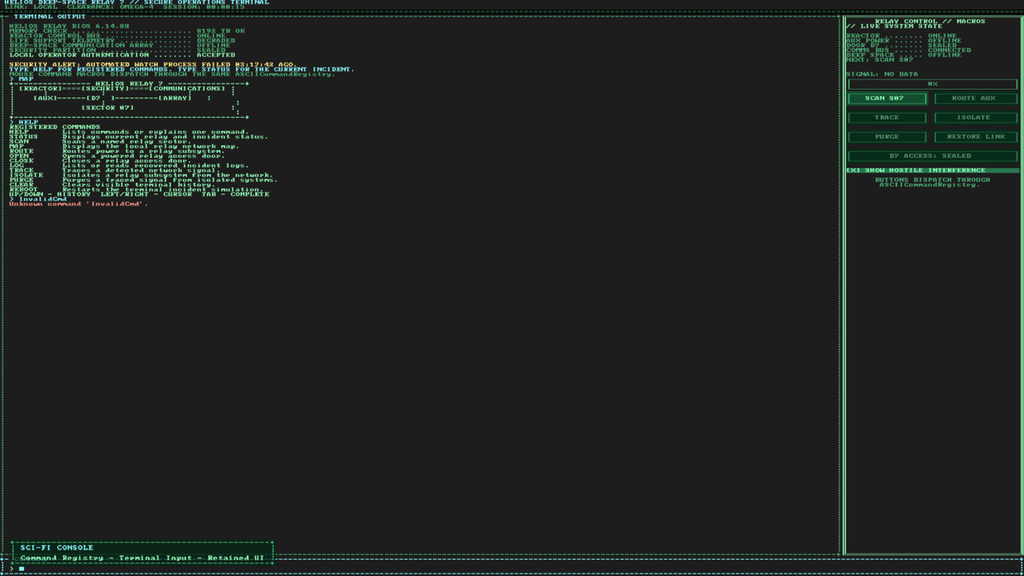This screenshot has width=1024, height=576.
Task: Click the HELIOS RELAY BIOS 6.14.88 line
Action: point(69,26)
